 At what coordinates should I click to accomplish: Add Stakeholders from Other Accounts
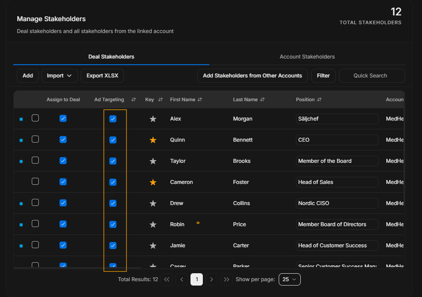tap(252, 76)
